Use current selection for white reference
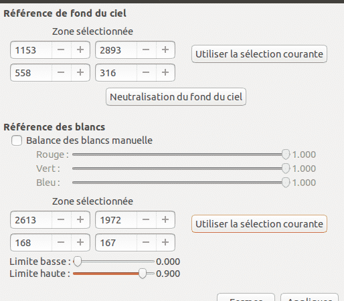Image resolution: width=344 pixels, height=301 pixels. point(259,224)
